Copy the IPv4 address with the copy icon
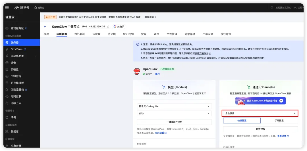Viewport: 307px width, 151px height. pos(108,27)
